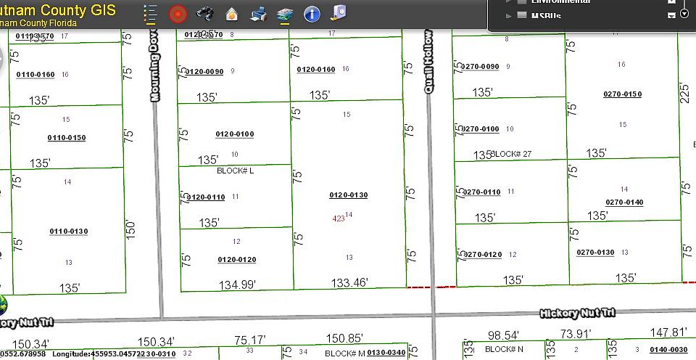This screenshot has height=360, width=696.
Task: Open the binoculars search tool
Action: click(x=204, y=14)
